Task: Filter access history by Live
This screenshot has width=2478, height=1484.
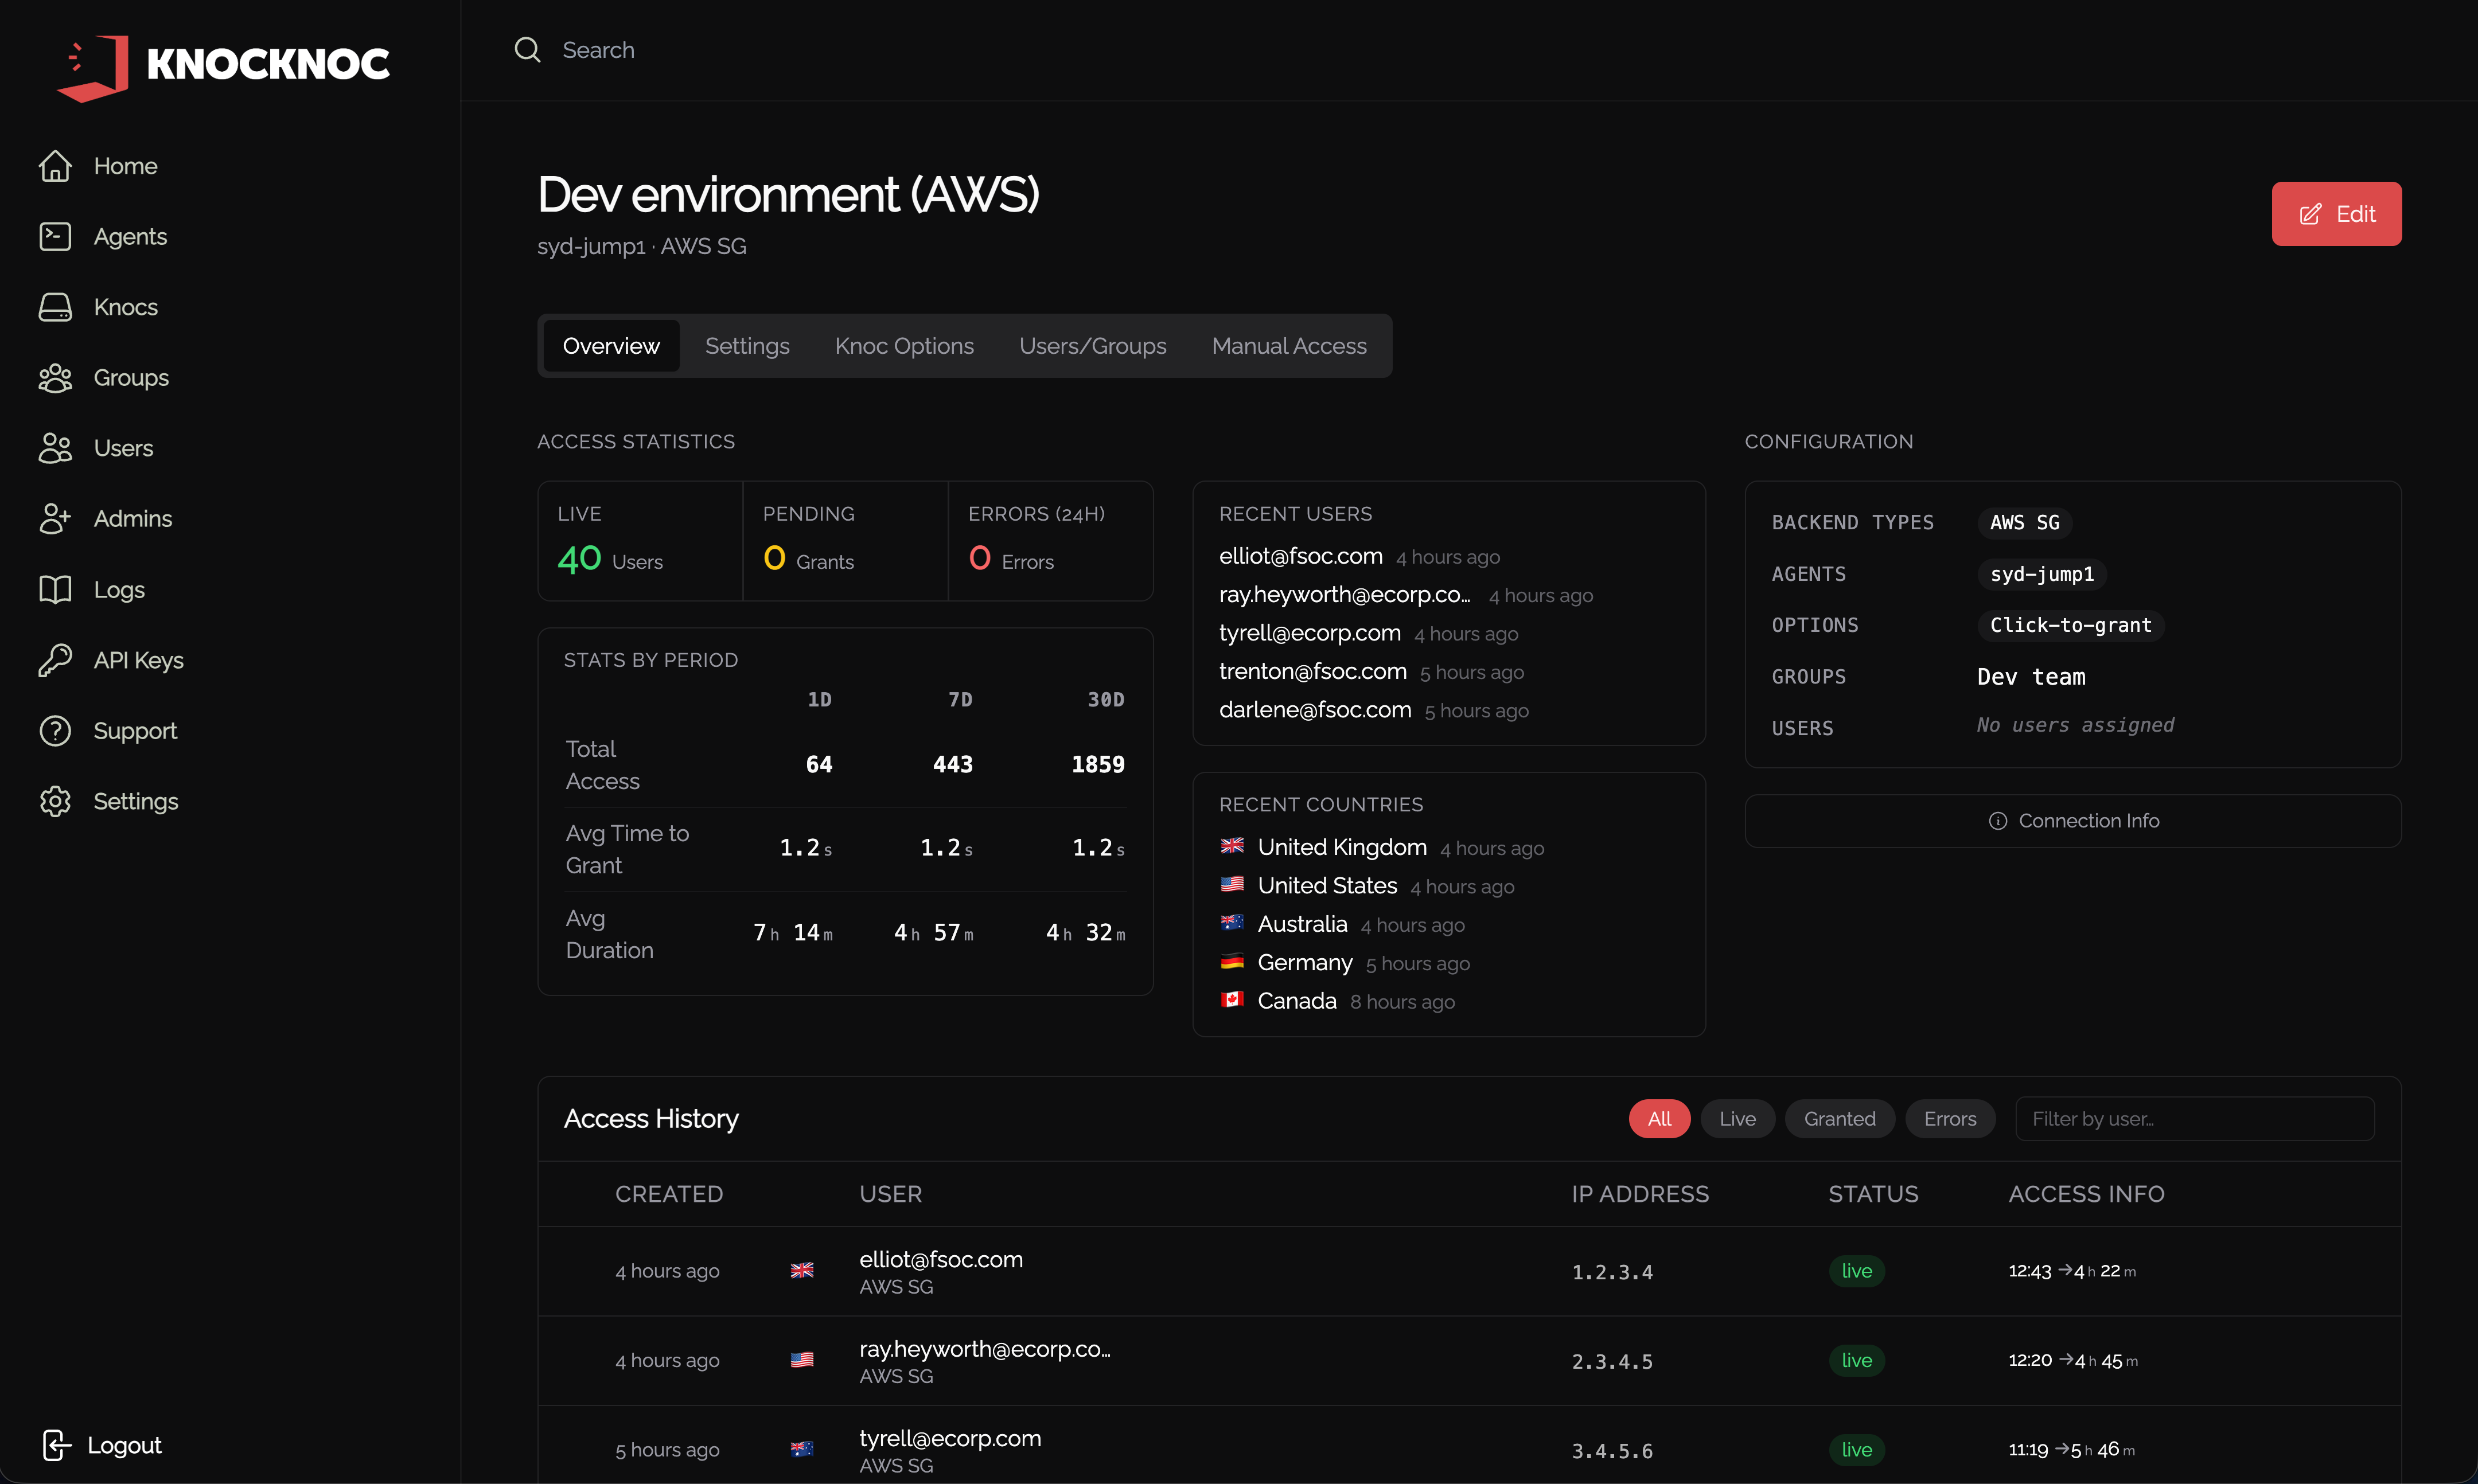Action: [1737, 1119]
